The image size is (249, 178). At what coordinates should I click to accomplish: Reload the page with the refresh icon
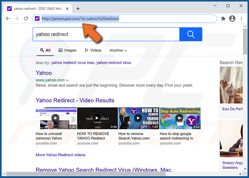click(26, 19)
